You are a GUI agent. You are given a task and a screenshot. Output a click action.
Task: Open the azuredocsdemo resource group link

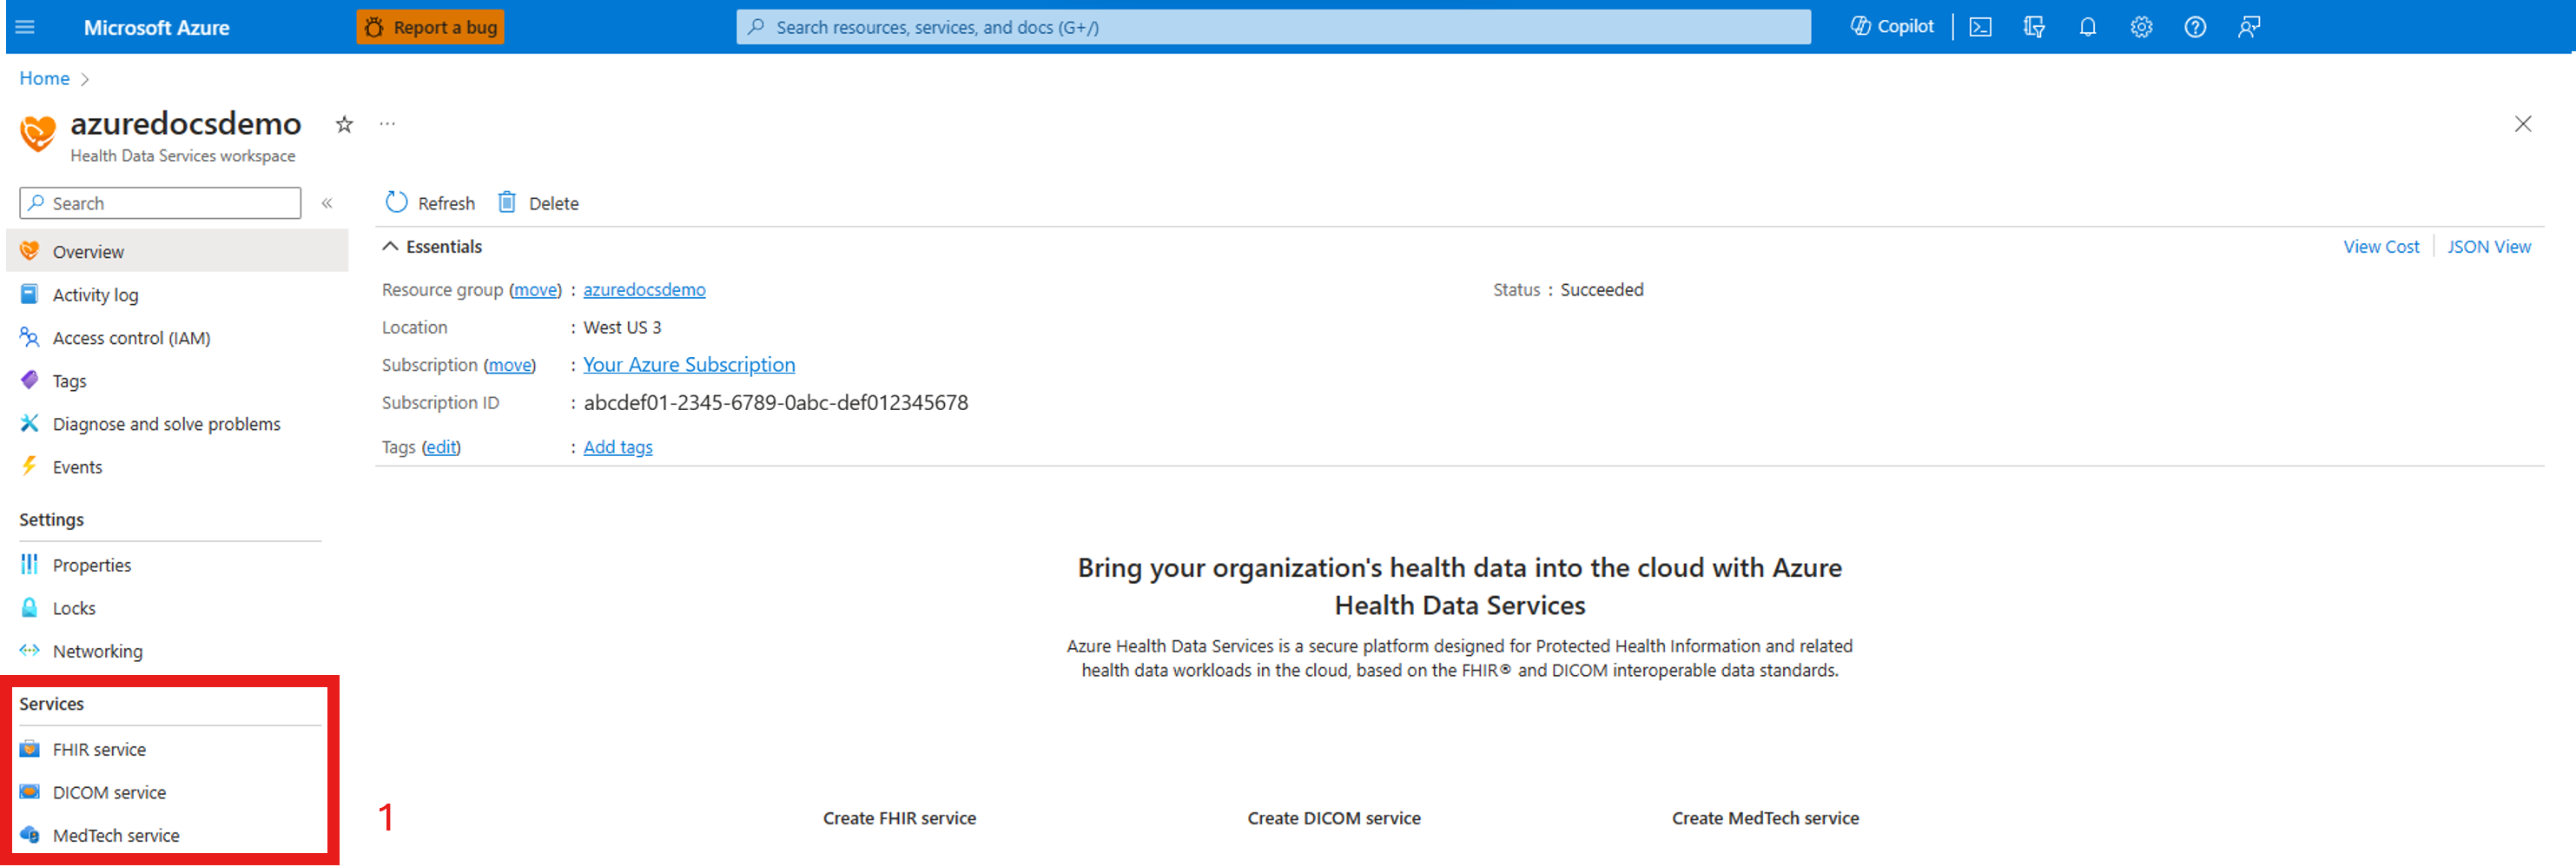[x=644, y=289]
